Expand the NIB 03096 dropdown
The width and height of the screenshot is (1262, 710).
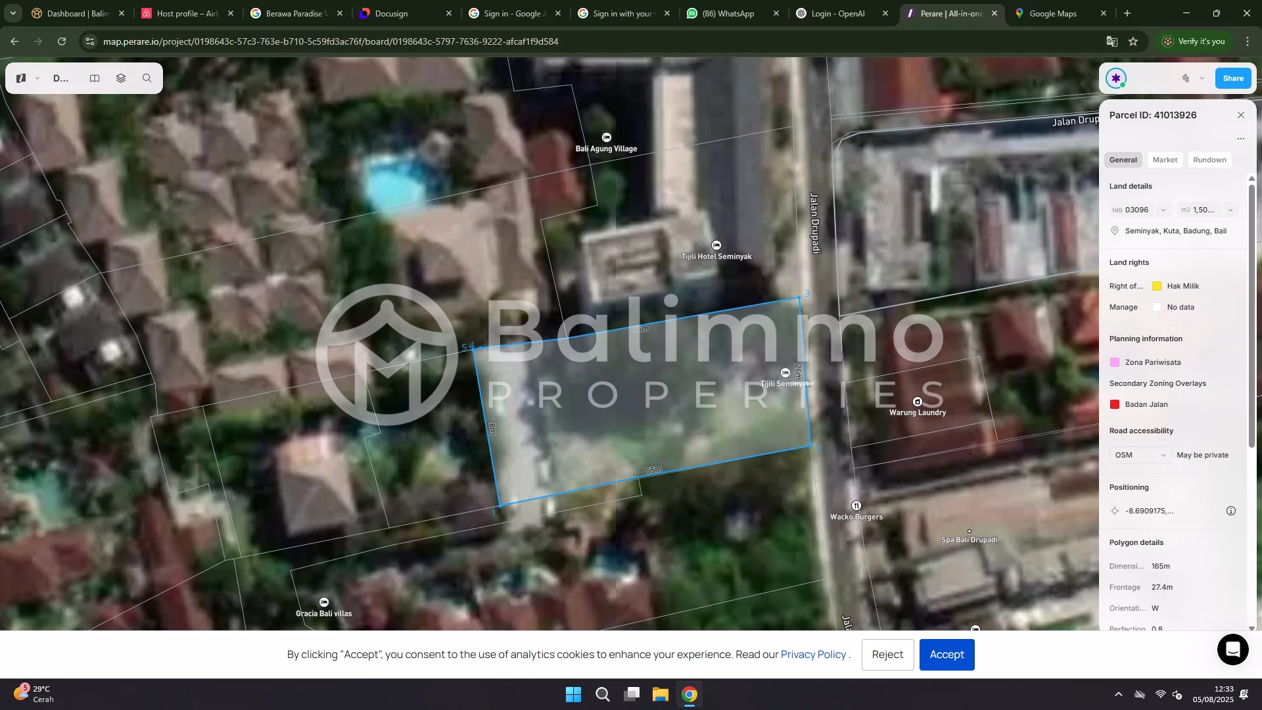click(x=1163, y=210)
